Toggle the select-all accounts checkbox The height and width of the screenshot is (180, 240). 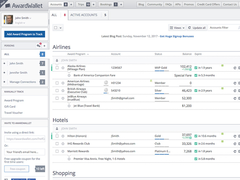tap(56, 28)
